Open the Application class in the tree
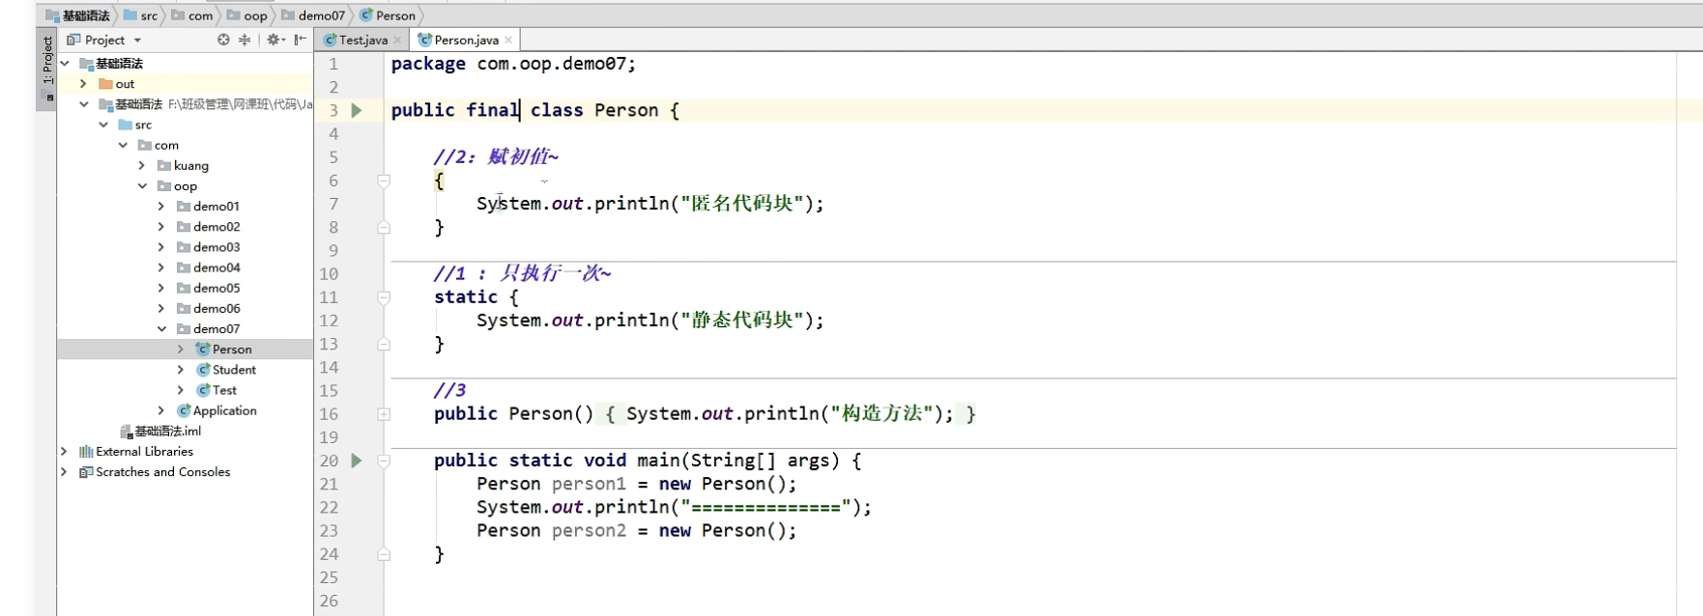Viewport: 1703px width, 616px height. 224,410
